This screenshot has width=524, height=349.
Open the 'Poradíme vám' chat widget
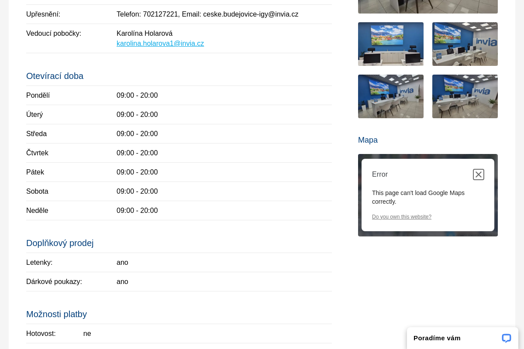click(x=437, y=338)
